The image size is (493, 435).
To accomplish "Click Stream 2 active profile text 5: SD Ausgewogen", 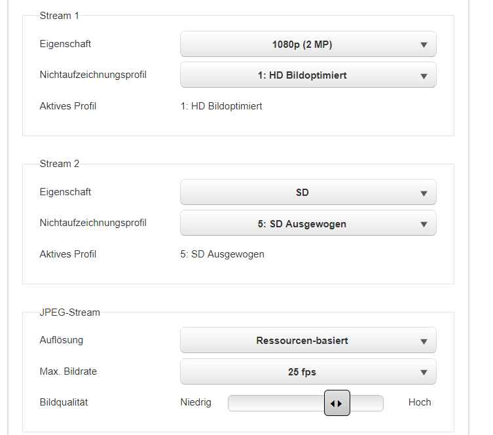I will click(222, 254).
